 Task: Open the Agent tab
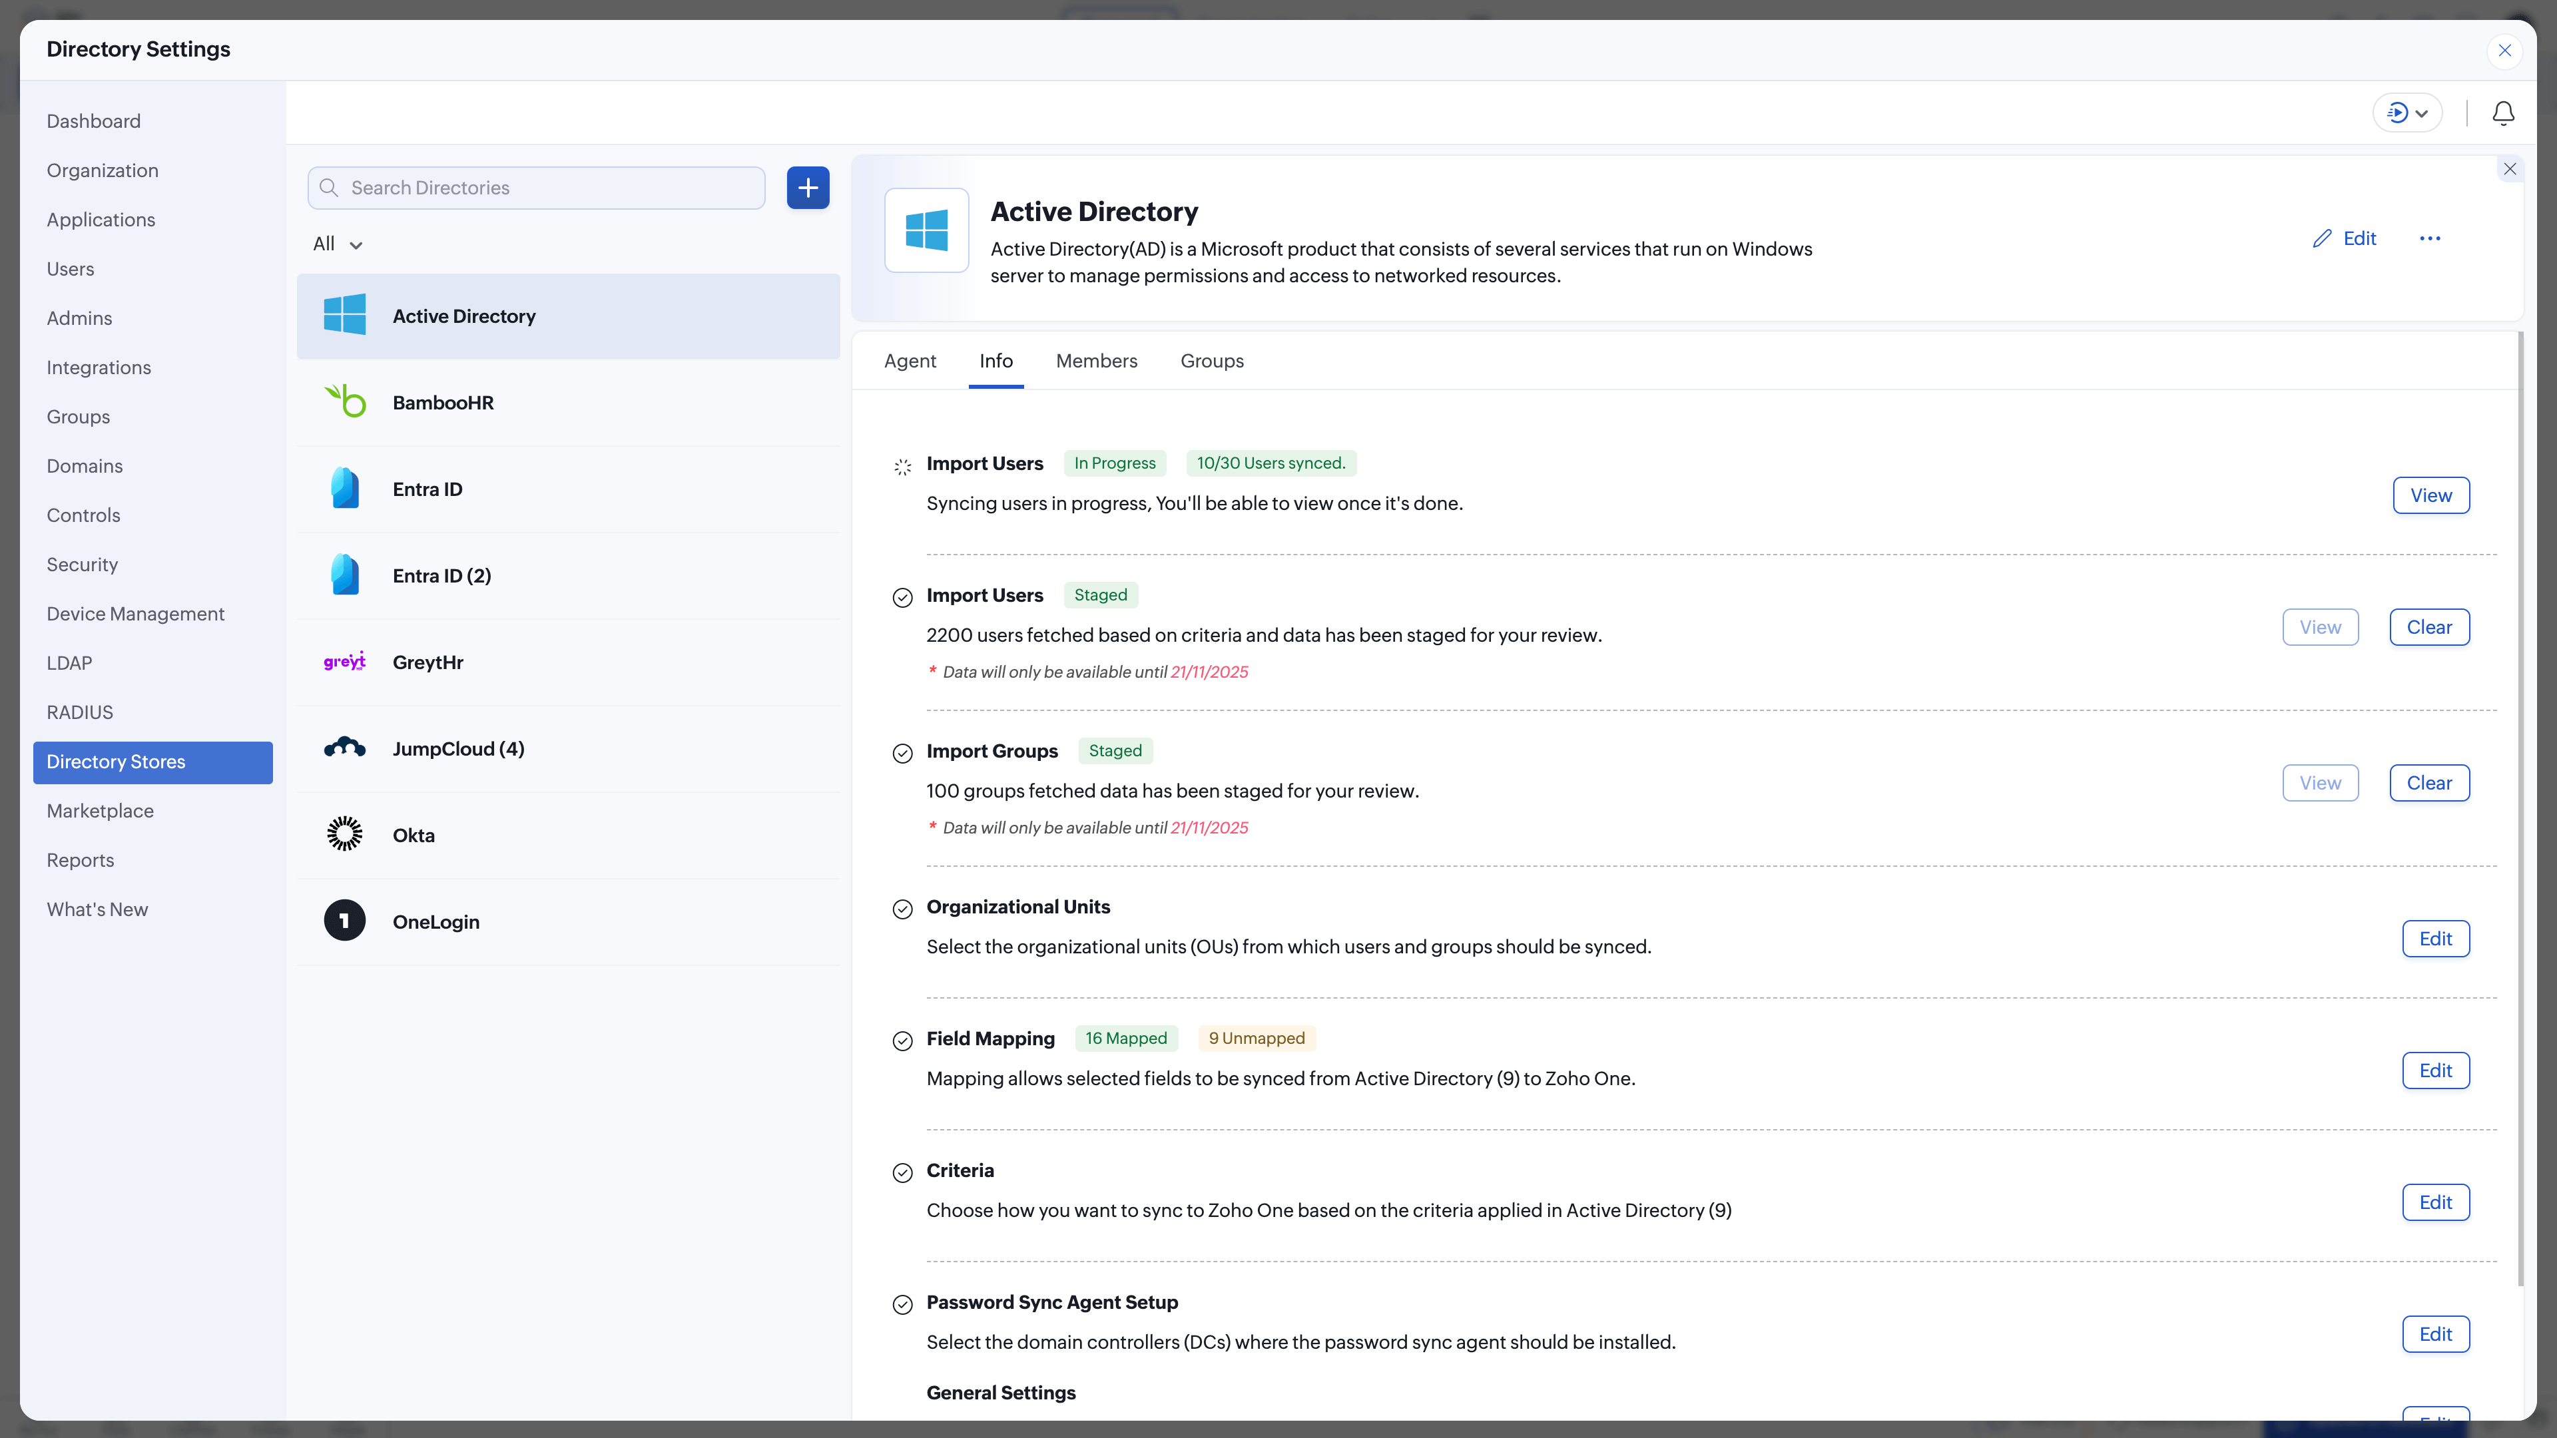[x=909, y=361]
